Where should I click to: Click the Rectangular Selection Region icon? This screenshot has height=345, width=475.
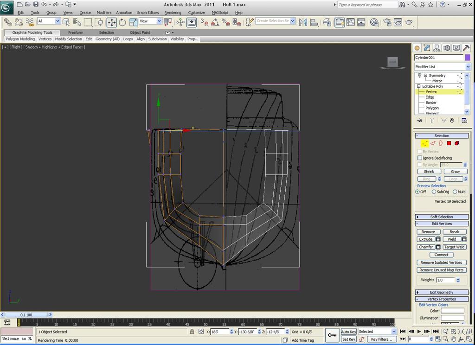click(88, 22)
